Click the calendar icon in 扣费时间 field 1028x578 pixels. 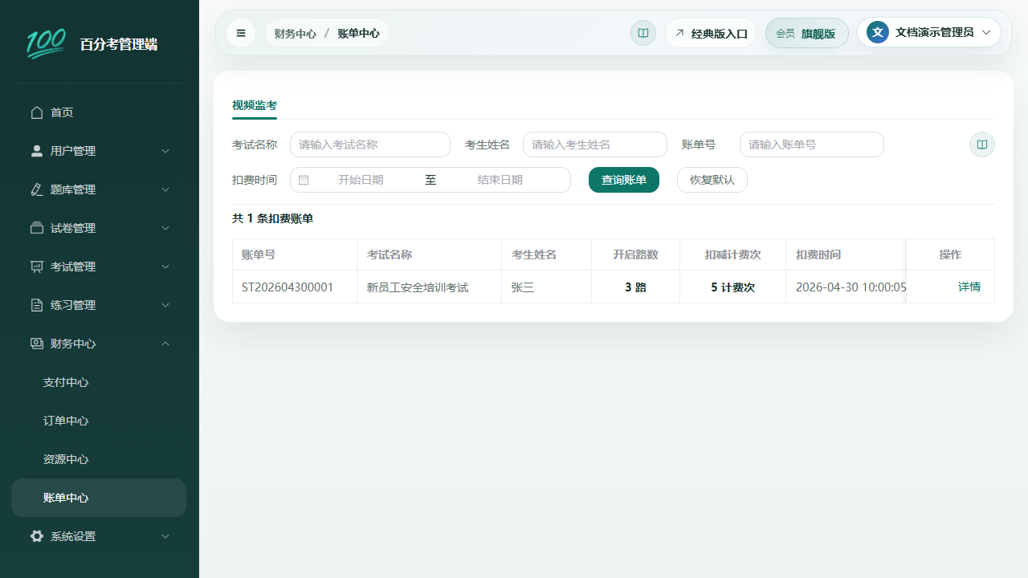click(x=304, y=180)
